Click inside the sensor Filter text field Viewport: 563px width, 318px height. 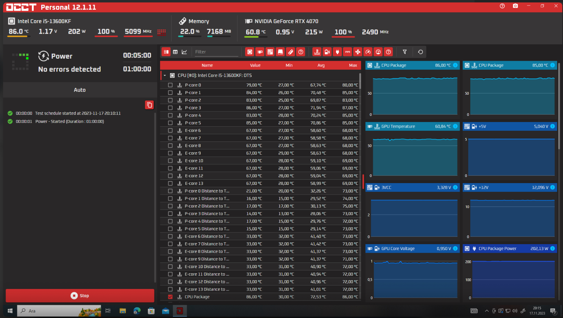coord(217,52)
